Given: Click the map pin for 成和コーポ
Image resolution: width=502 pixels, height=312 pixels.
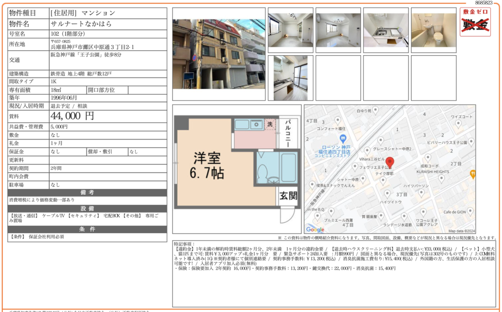Looking at the screenshot, I should coord(428,158).
